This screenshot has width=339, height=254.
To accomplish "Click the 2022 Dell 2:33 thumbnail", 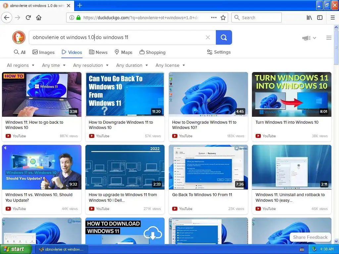I will tap(125, 167).
